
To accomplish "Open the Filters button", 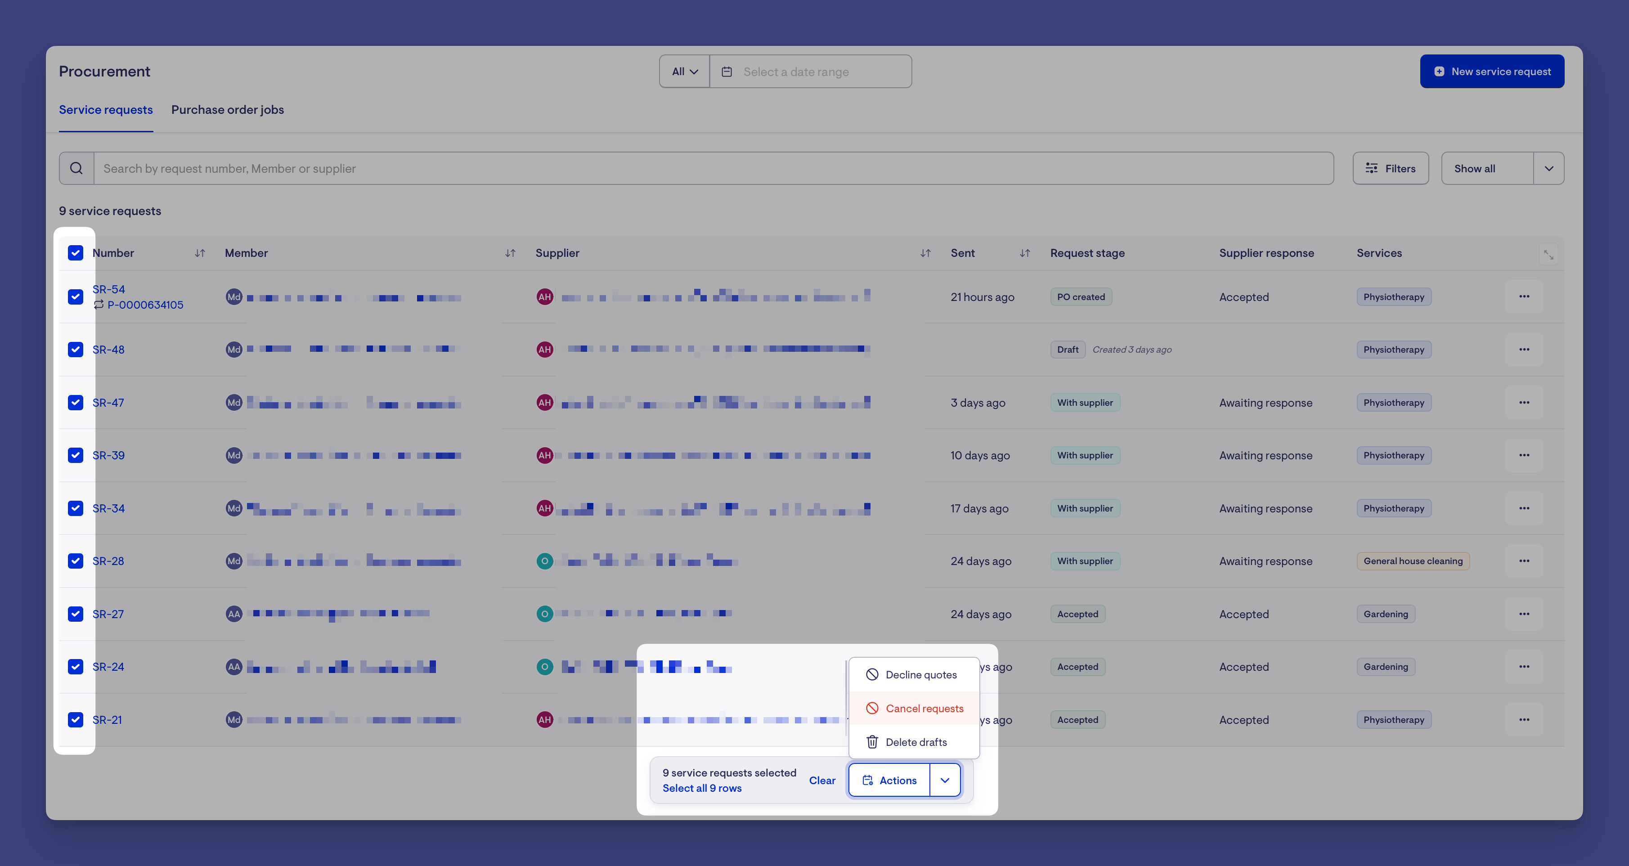I will (1391, 168).
